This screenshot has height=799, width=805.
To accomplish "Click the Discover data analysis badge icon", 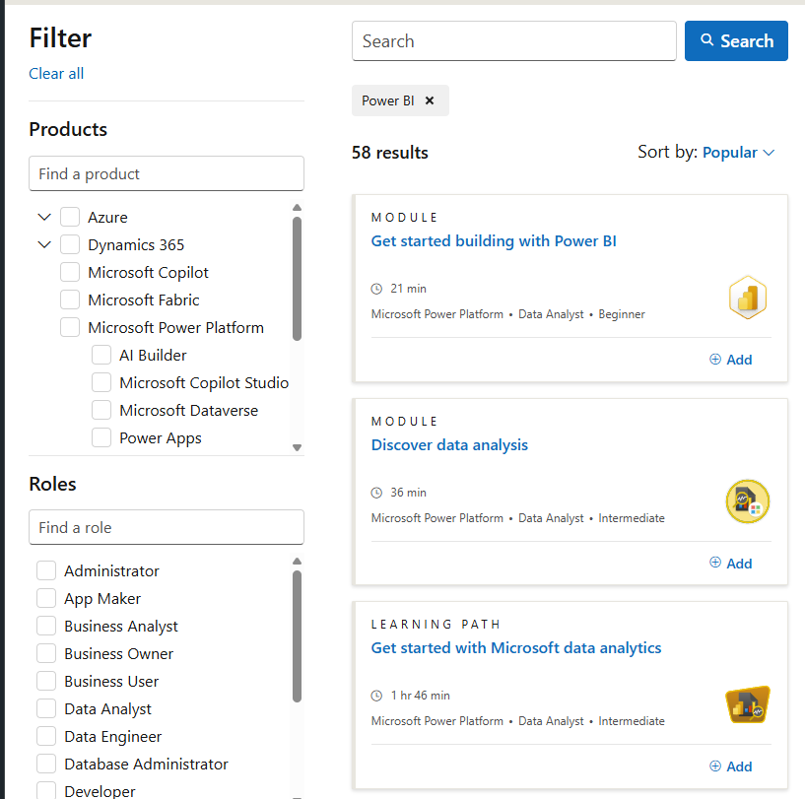I will [748, 501].
